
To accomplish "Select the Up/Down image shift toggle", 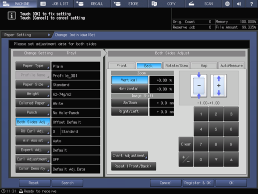I will (129, 102).
